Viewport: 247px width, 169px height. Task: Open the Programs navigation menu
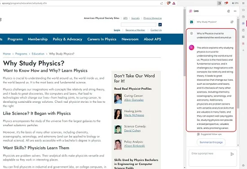[15, 39]
